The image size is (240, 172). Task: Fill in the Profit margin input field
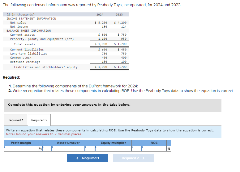[21, 148]
